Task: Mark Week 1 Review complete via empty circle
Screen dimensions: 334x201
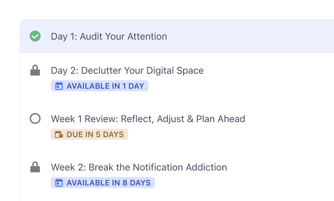Action: (35, 119)
